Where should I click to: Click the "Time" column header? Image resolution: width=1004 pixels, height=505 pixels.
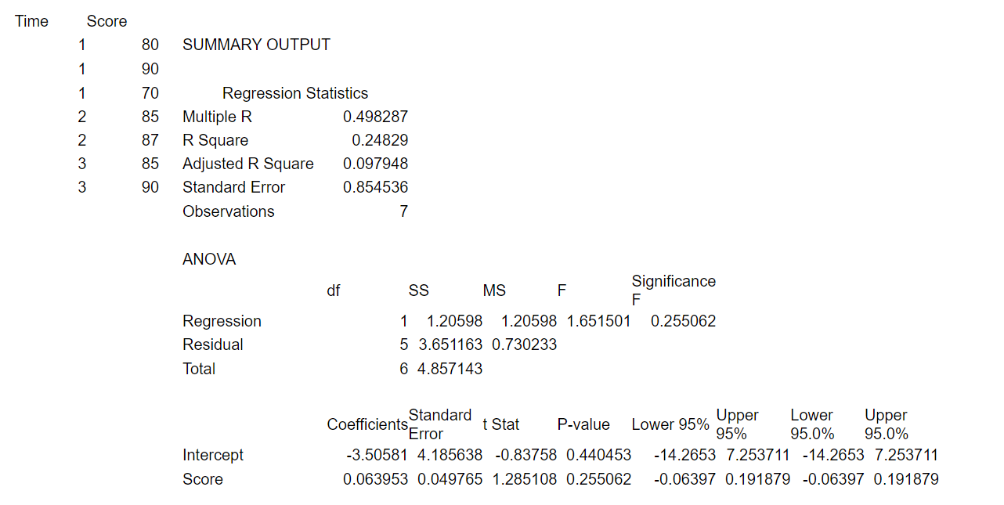[x=31, y=21]
